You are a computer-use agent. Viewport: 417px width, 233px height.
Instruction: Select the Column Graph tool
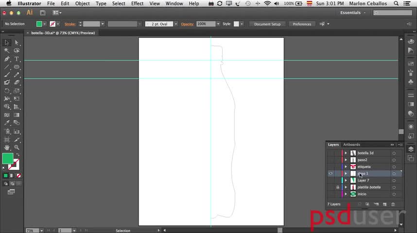(17, 131)
